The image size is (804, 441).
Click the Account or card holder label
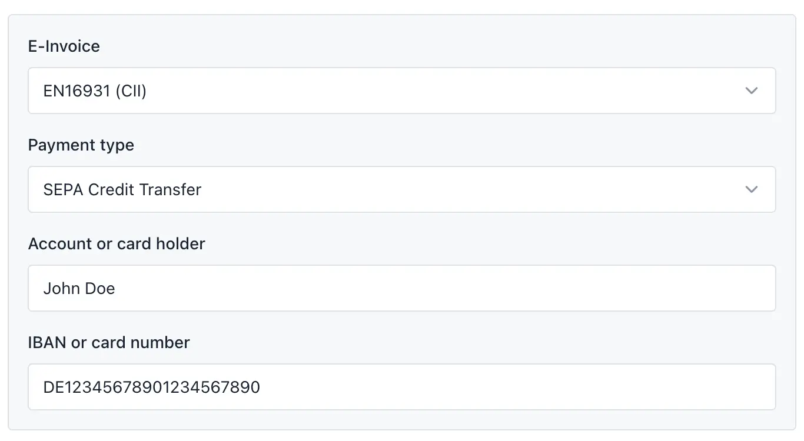click(117, 243)
